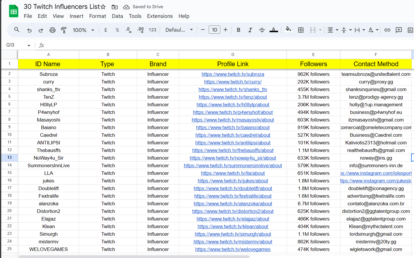Click the print icon

click(x=52, y=30)
